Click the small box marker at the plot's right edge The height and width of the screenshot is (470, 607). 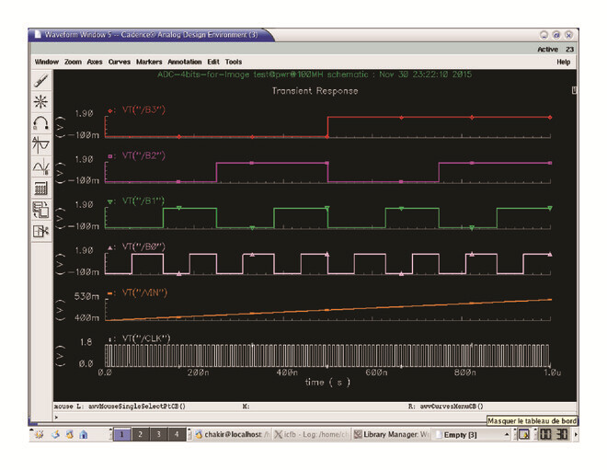point(574,90)
